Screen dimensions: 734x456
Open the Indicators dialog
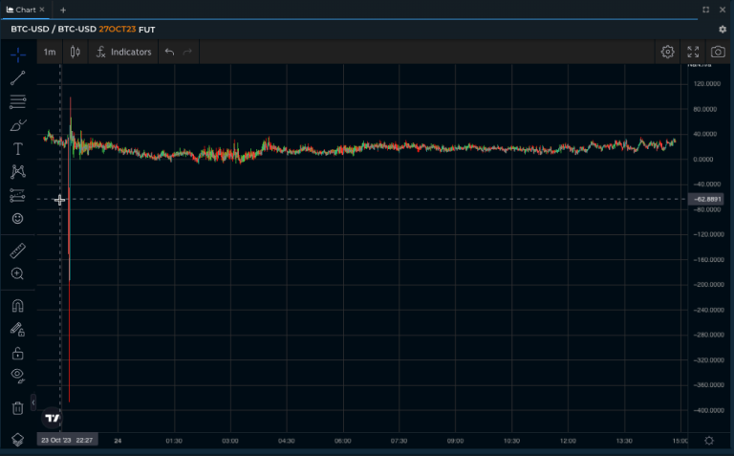coord(123,52)
